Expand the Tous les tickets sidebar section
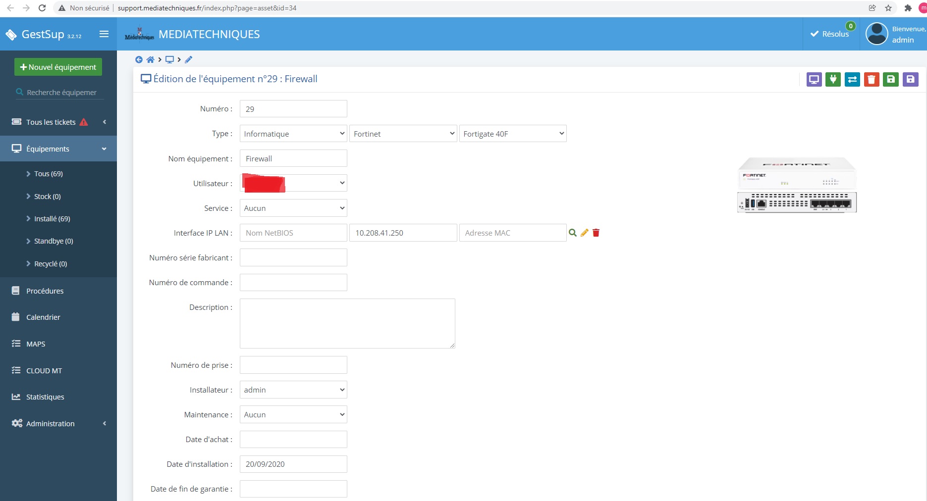The image size is (927, 501). point(58,122)
